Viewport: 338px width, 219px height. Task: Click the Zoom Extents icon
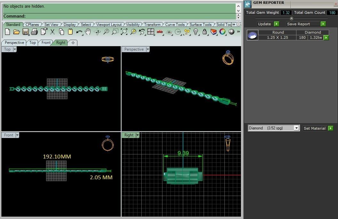pos(124,32)
